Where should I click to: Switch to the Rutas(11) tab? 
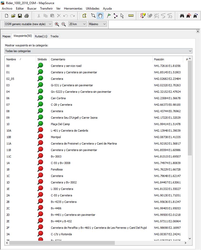pos(41,36)
